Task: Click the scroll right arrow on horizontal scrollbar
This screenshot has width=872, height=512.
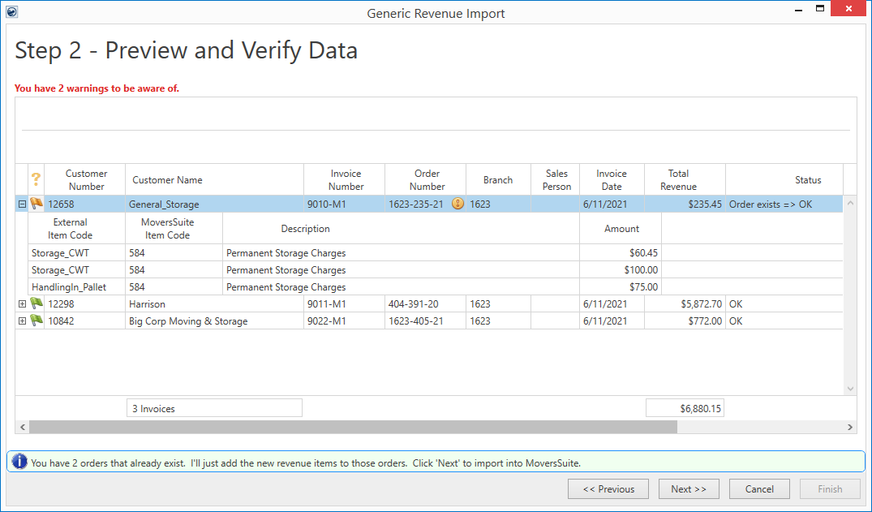Action: [x=850, y=427]
